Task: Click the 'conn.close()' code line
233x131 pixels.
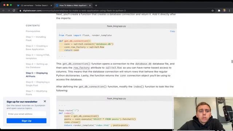Action: (72, 122)
